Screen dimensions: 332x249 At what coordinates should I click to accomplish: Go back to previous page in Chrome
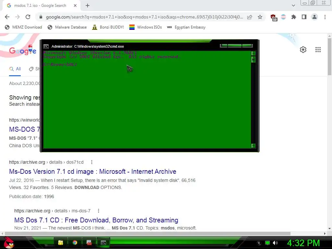[x=7, y=17]
